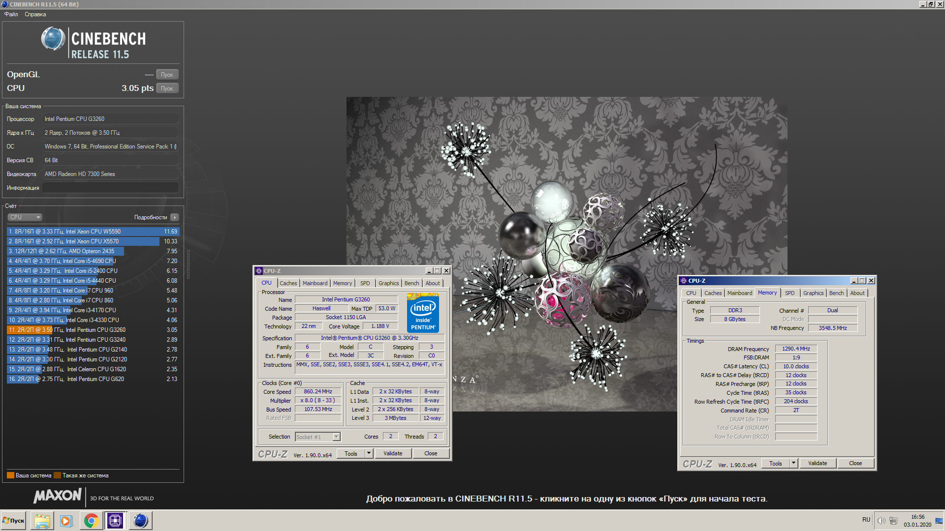Open Mainboard tab in right CPU-Z
This screenshot has width=945, height=531.
(x=740, y=293)
